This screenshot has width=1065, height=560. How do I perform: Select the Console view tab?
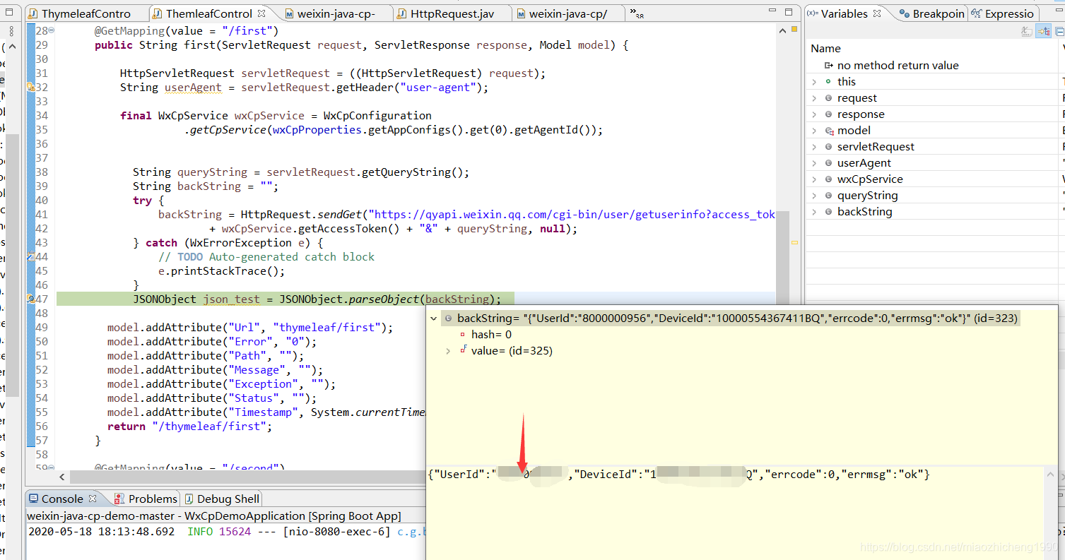click(61, 499)
